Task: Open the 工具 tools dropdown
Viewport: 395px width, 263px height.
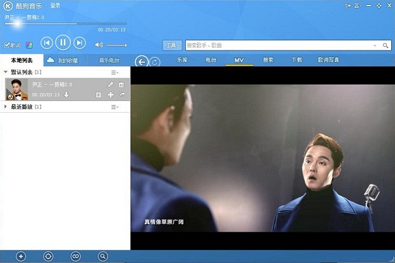Action: coord(172,45)
